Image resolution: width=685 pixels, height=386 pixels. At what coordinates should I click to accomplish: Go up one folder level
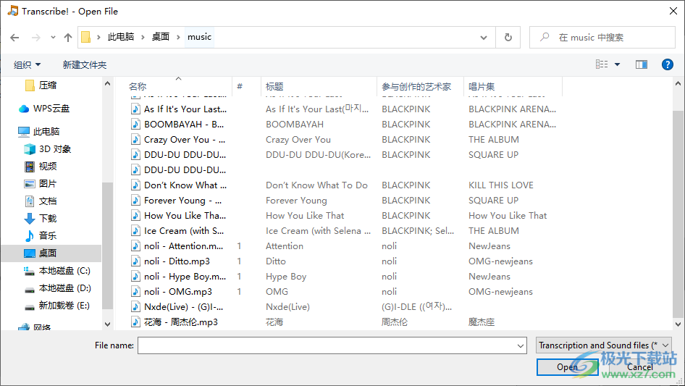tap(68, 38)
